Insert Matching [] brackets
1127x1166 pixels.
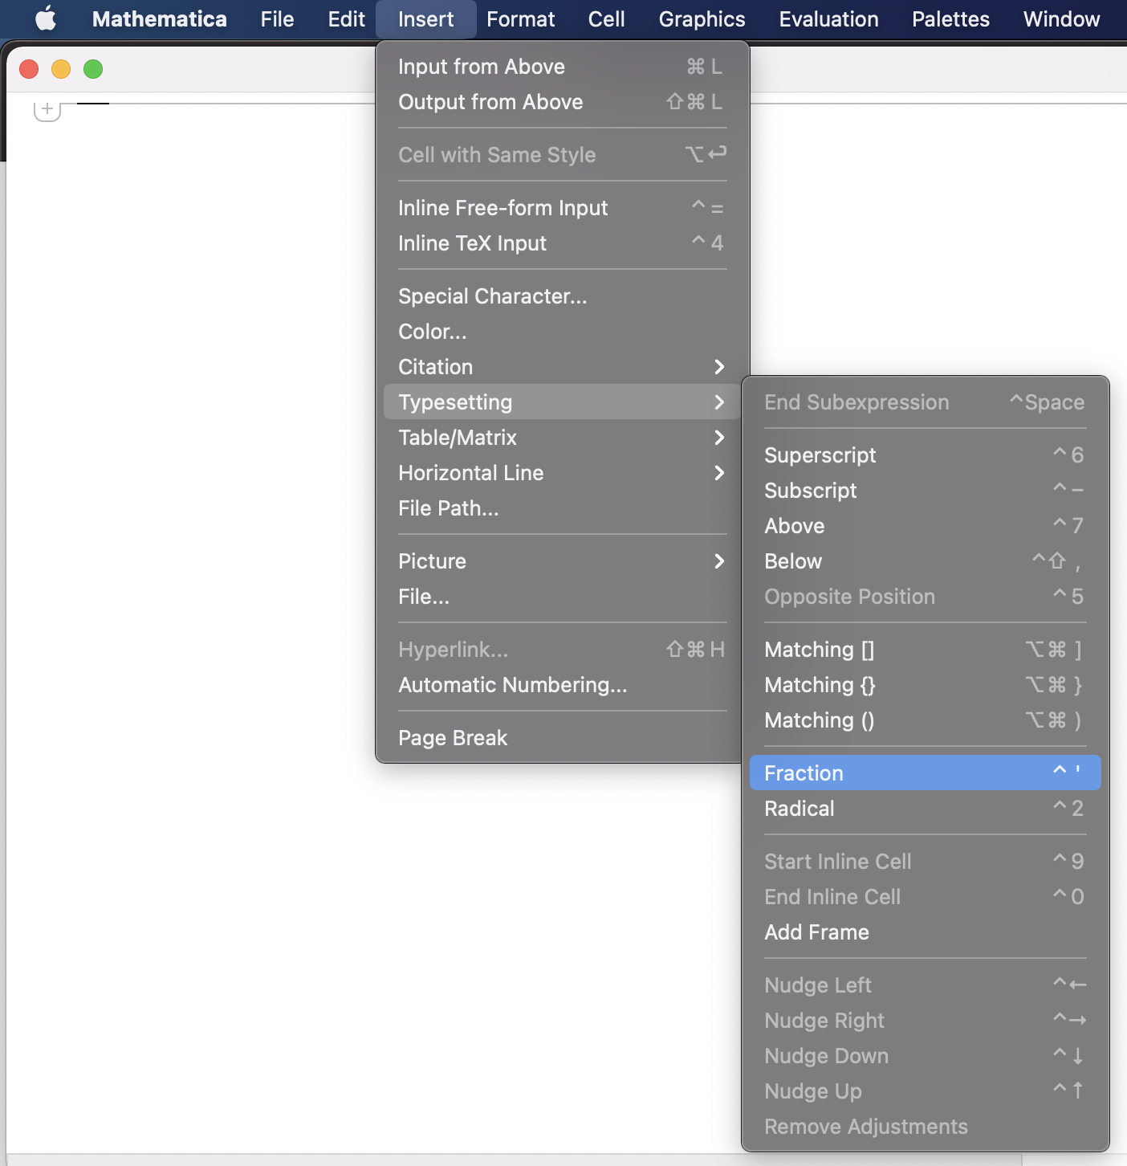[x=926, y=650]
